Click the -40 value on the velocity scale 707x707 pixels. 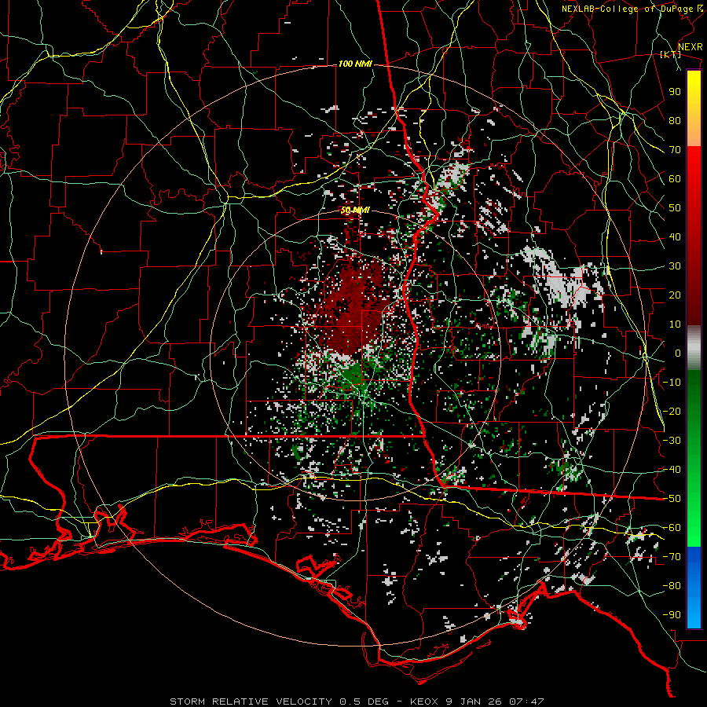672,470
